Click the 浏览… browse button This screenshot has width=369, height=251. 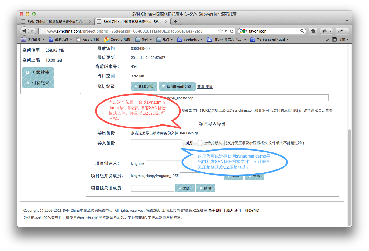coord(191,143)
